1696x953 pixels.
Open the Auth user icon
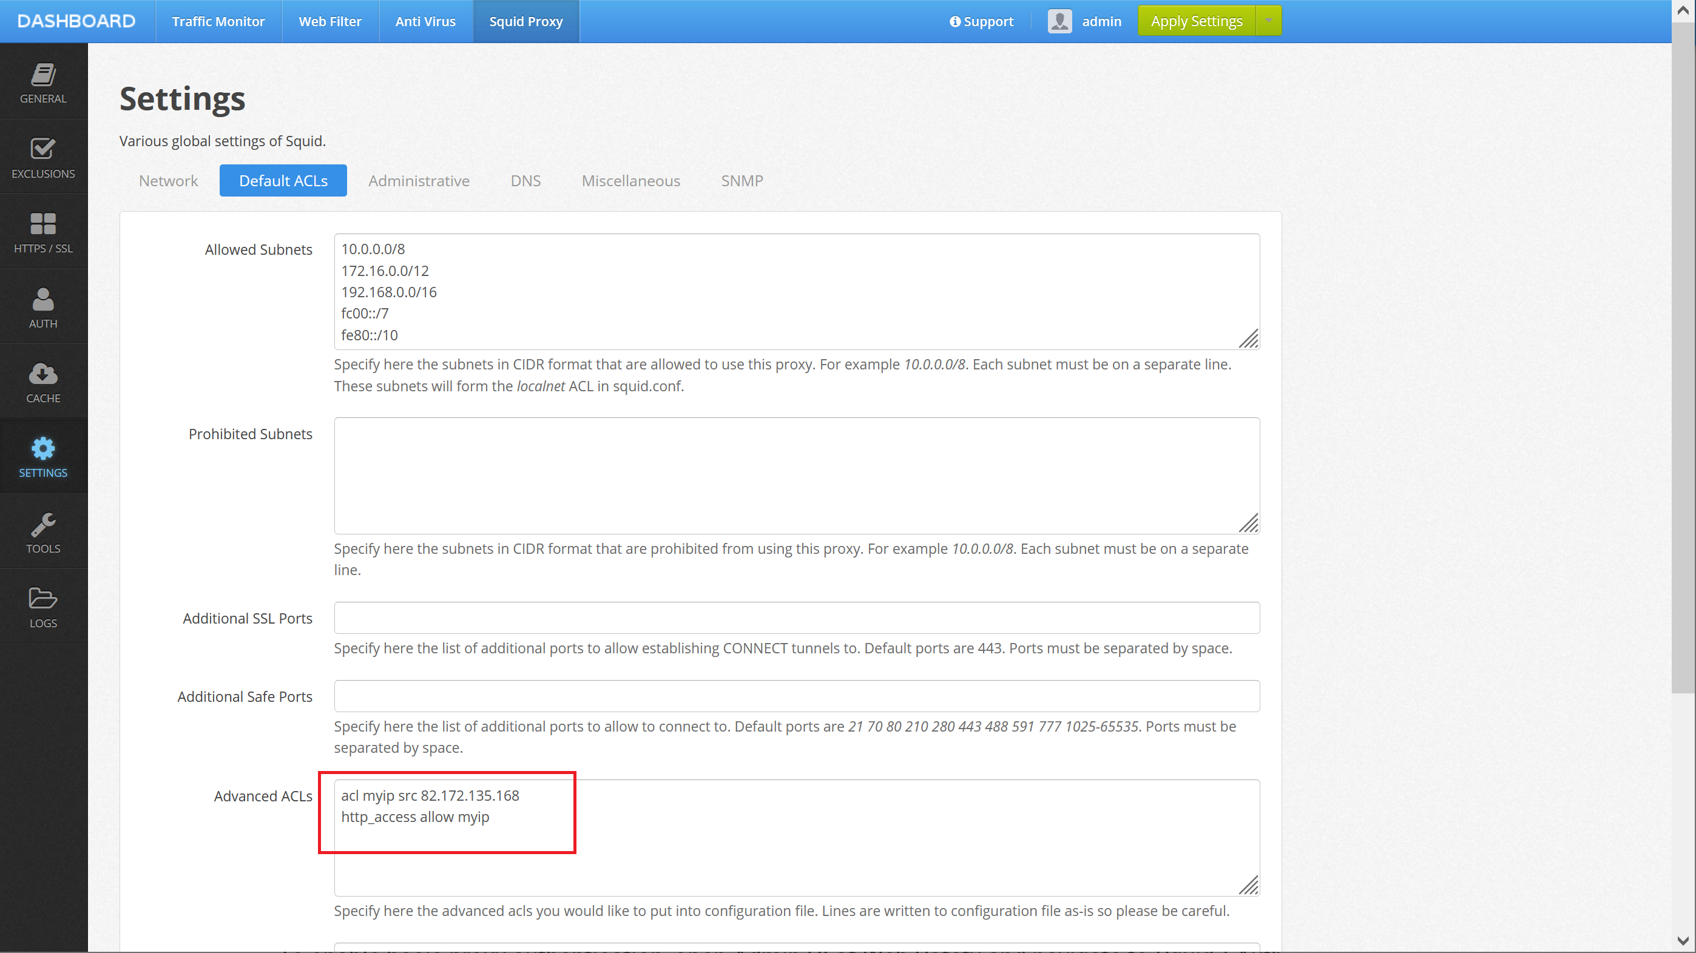click(43, 300)
